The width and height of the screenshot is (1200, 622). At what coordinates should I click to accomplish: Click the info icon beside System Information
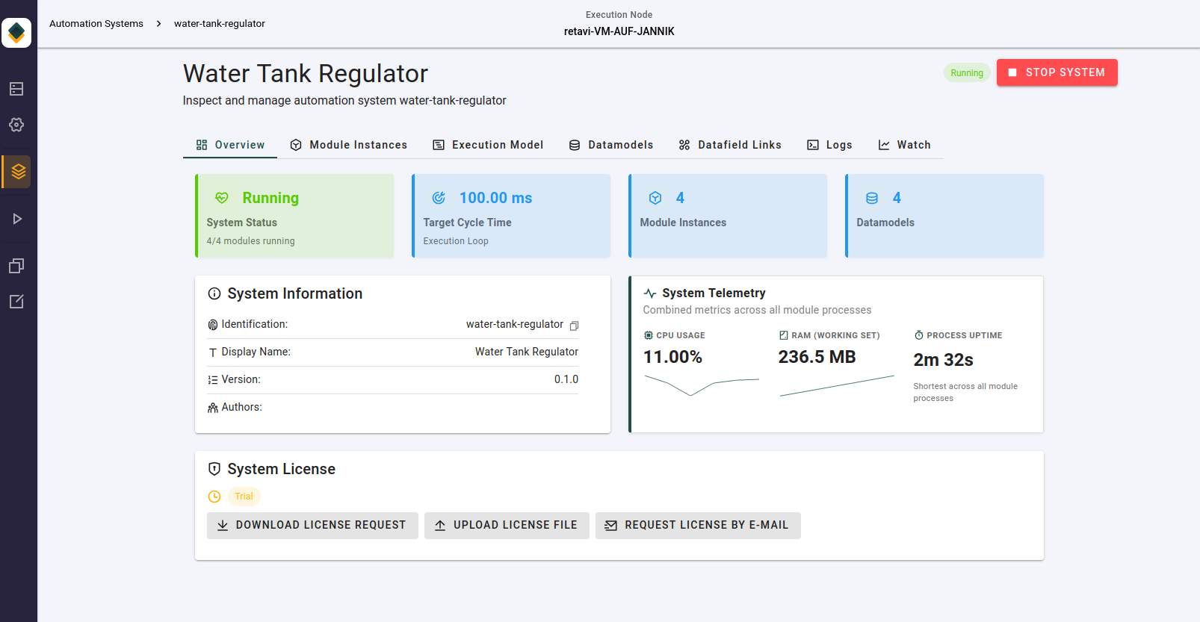click(214, 293)
